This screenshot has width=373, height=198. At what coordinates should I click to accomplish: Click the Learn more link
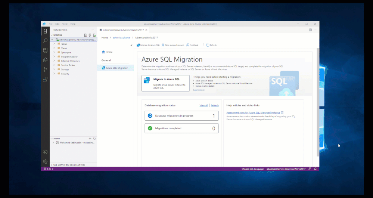[x=199, y=90]
